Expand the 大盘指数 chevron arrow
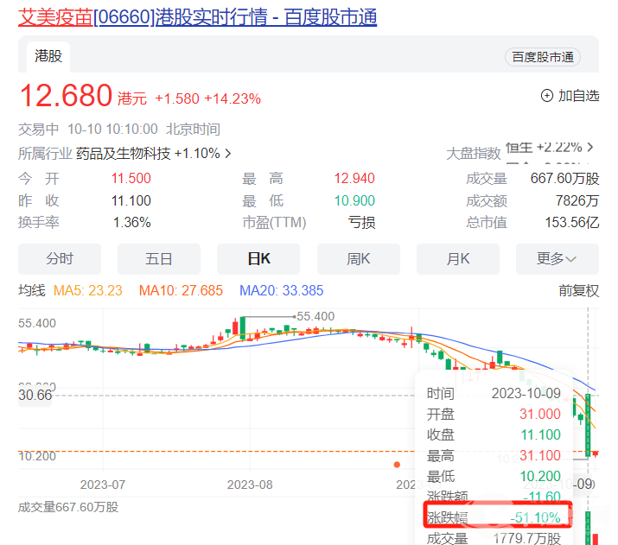The width and height of the screenshot is (618, 545). pyautogui.click(x=590, y=148)
